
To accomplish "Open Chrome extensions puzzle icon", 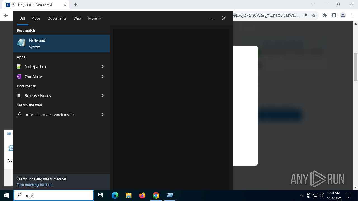I will [325, 15].
